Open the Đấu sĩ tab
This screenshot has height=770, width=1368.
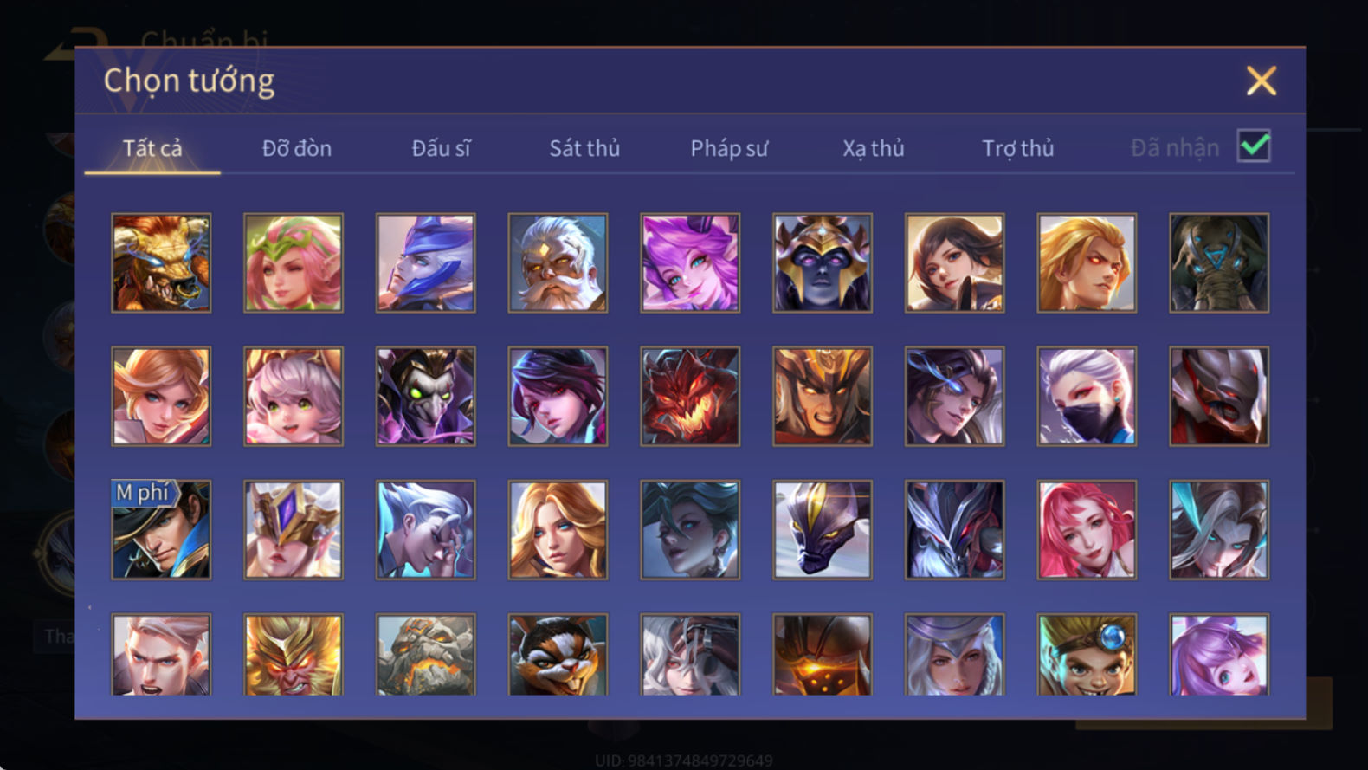[441, 148]
